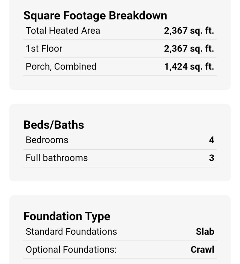
Task: Click the 1st Floor 2,367 sq. ft. value
Action: coord(189,49)
